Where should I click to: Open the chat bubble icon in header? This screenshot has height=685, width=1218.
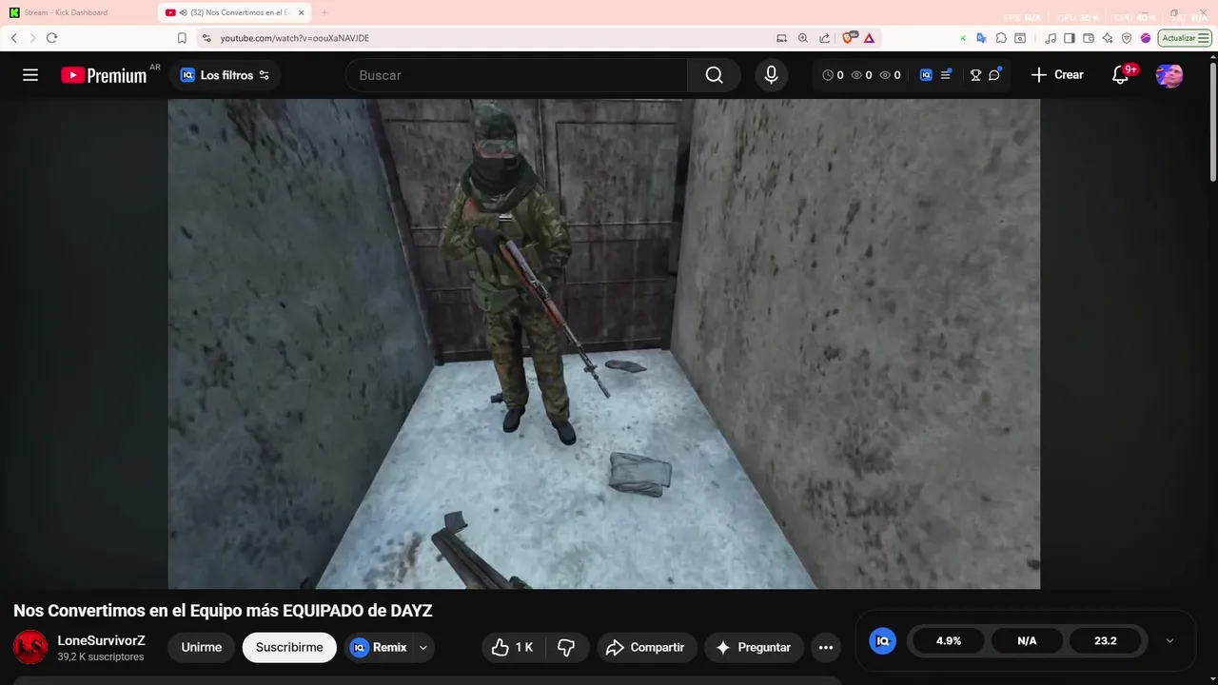pyautogui.click(x=994, y=75)
